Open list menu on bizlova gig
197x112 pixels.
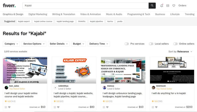[x=104, y=107]
